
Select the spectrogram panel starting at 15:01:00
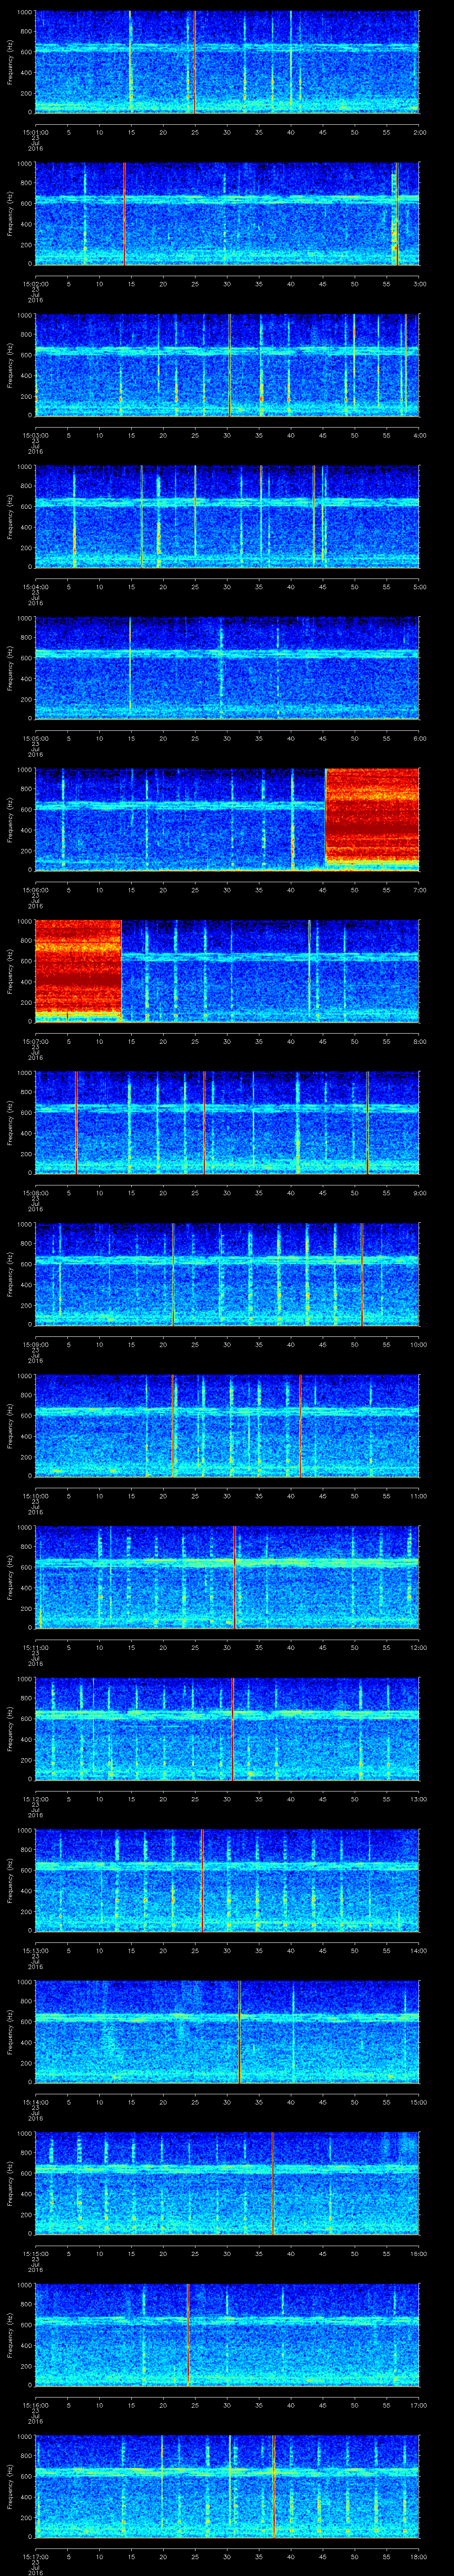coord(227,62)
